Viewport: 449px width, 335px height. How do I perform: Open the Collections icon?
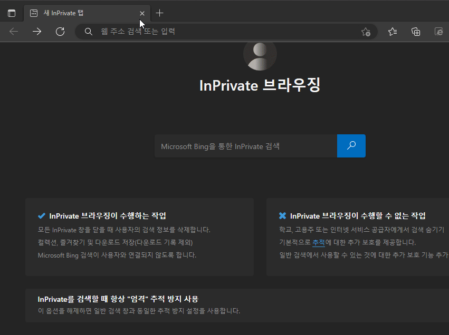pyautogui.click(x=416, y=32)
